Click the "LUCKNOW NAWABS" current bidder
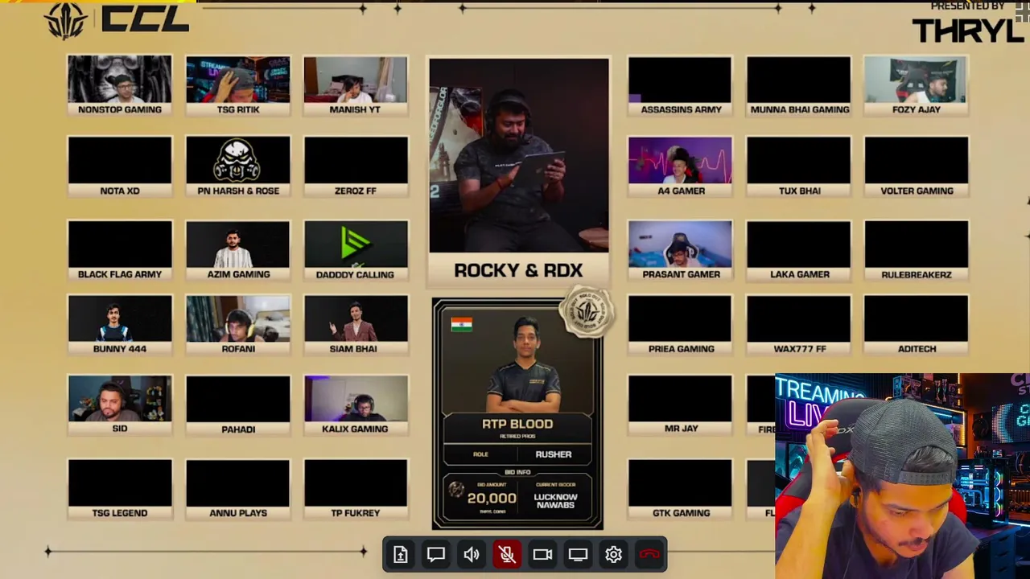 (x=555, y=501)
